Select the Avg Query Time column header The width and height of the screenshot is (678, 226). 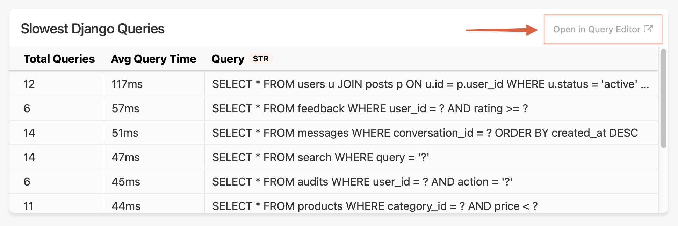tap(153, 59)
